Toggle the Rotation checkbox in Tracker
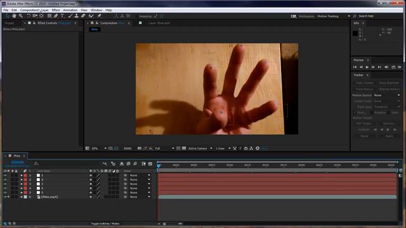 (x=372, y=113)
